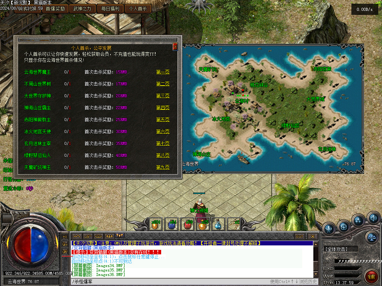Use the orange potion x25 in quick slot

coord(203,224)
